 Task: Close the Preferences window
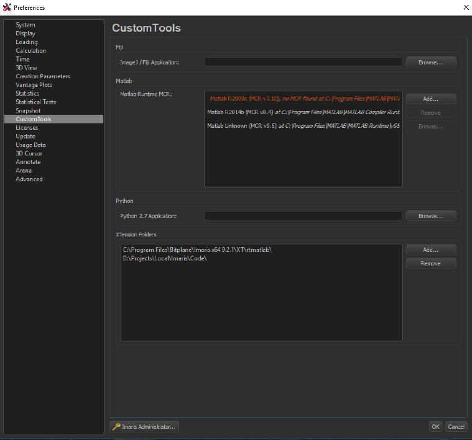click(x=466, y=7)
